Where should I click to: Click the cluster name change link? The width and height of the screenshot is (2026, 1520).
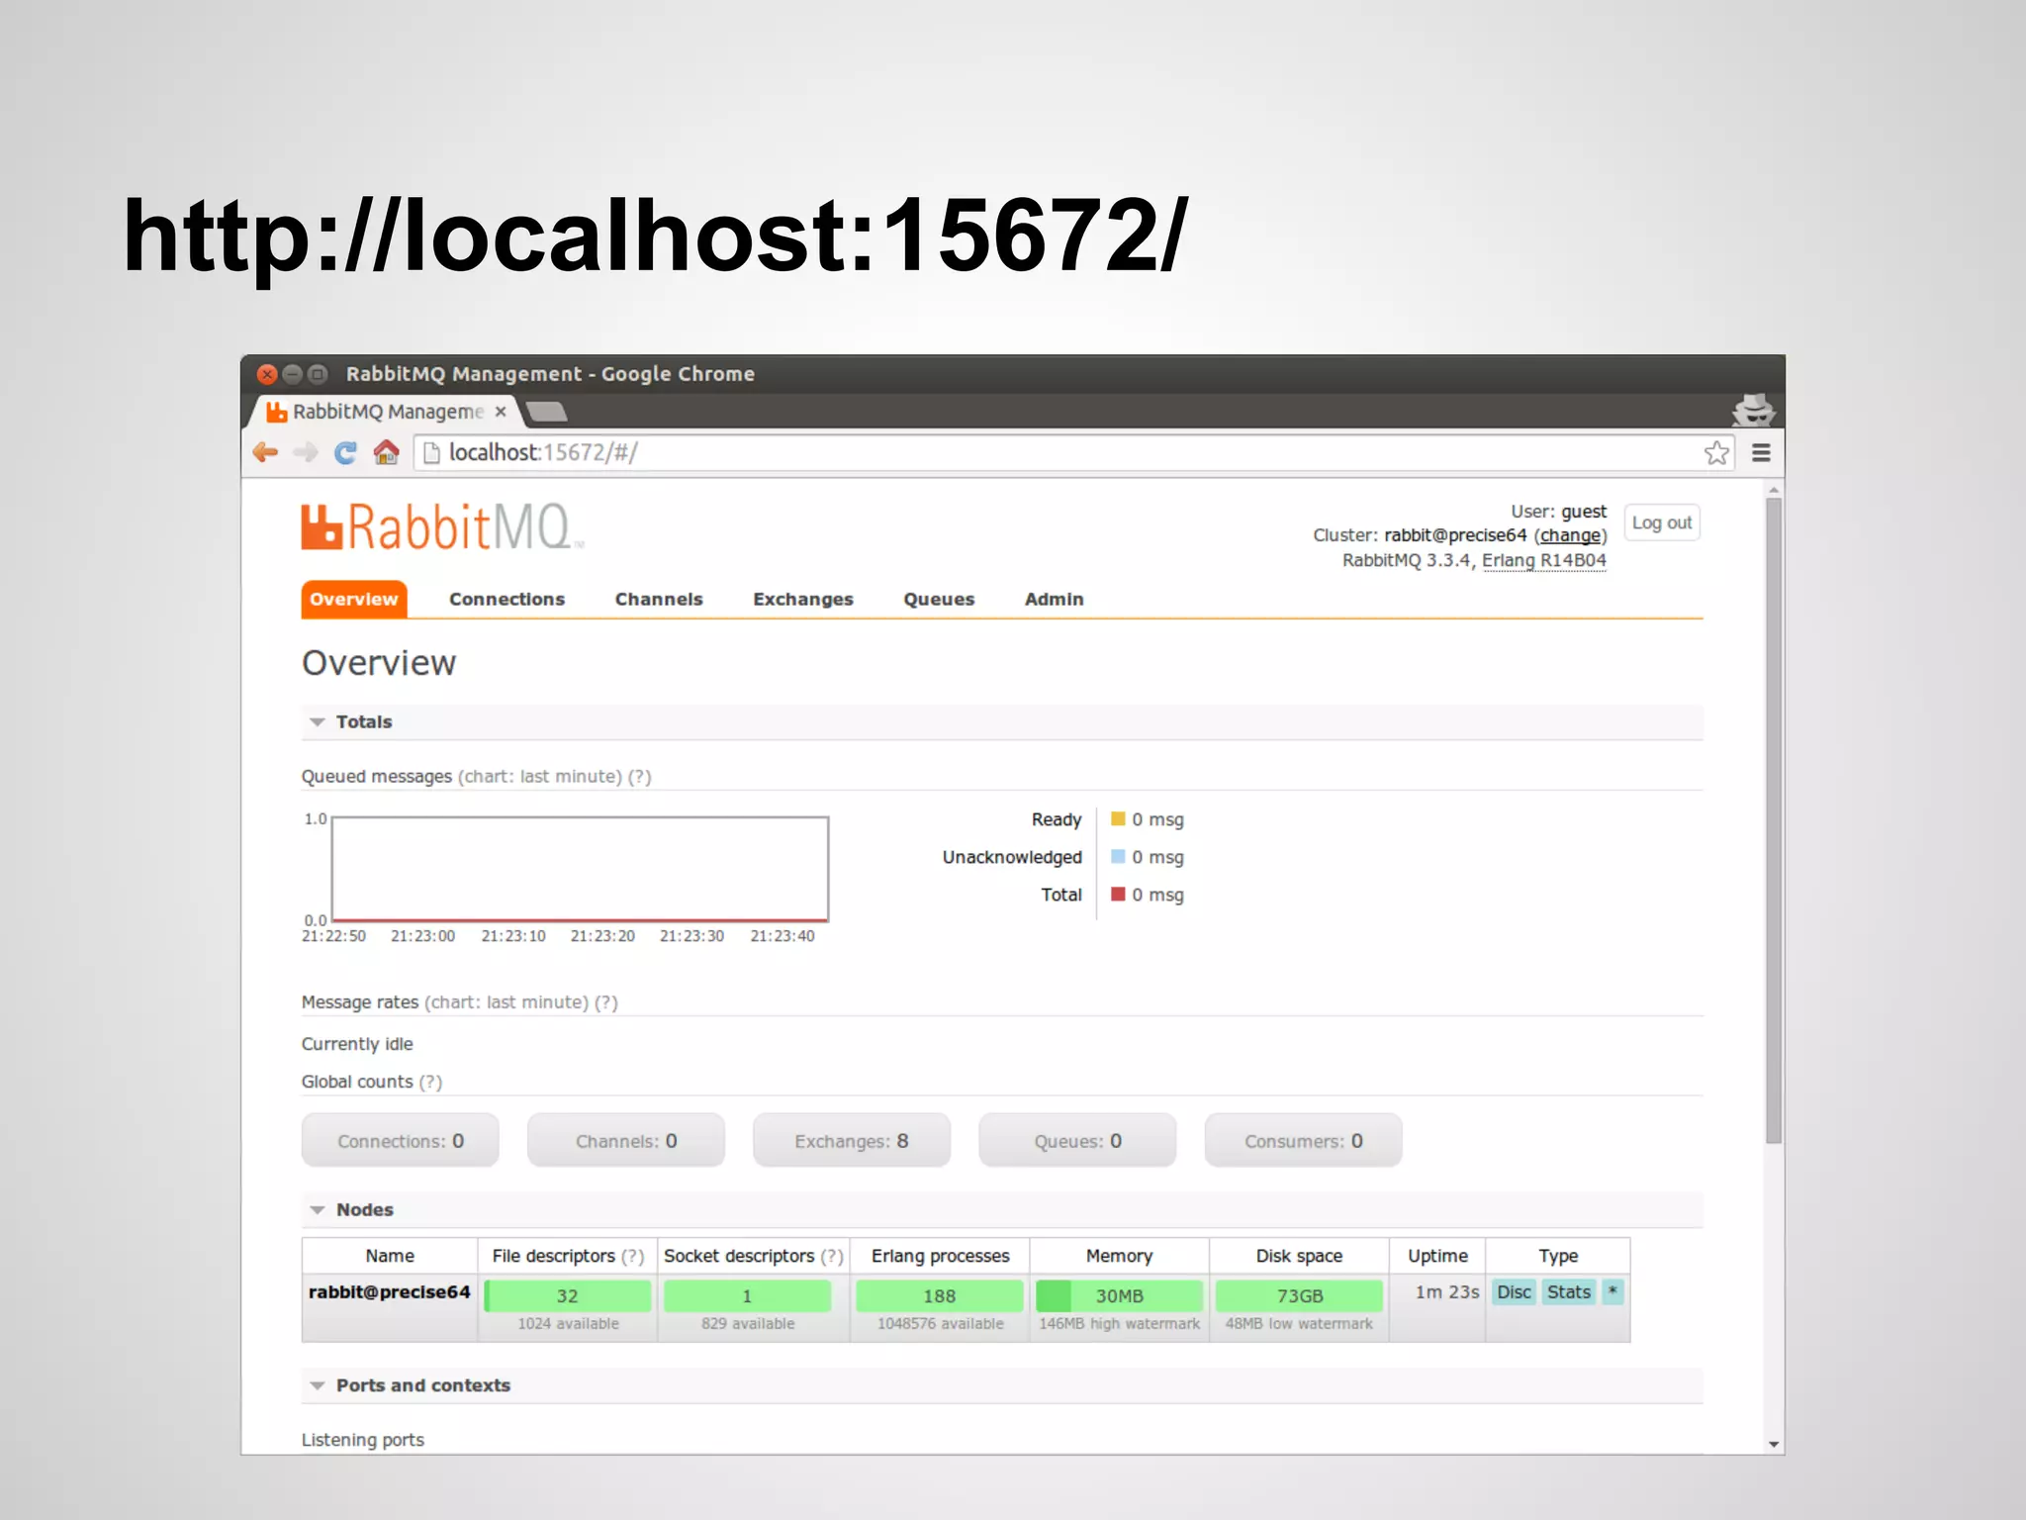click(x=1570, y=535)
